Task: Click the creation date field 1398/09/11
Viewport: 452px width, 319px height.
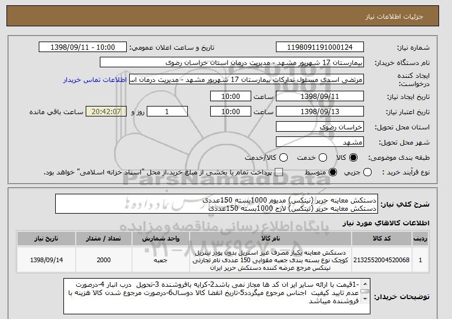Action: coord(320,96)
